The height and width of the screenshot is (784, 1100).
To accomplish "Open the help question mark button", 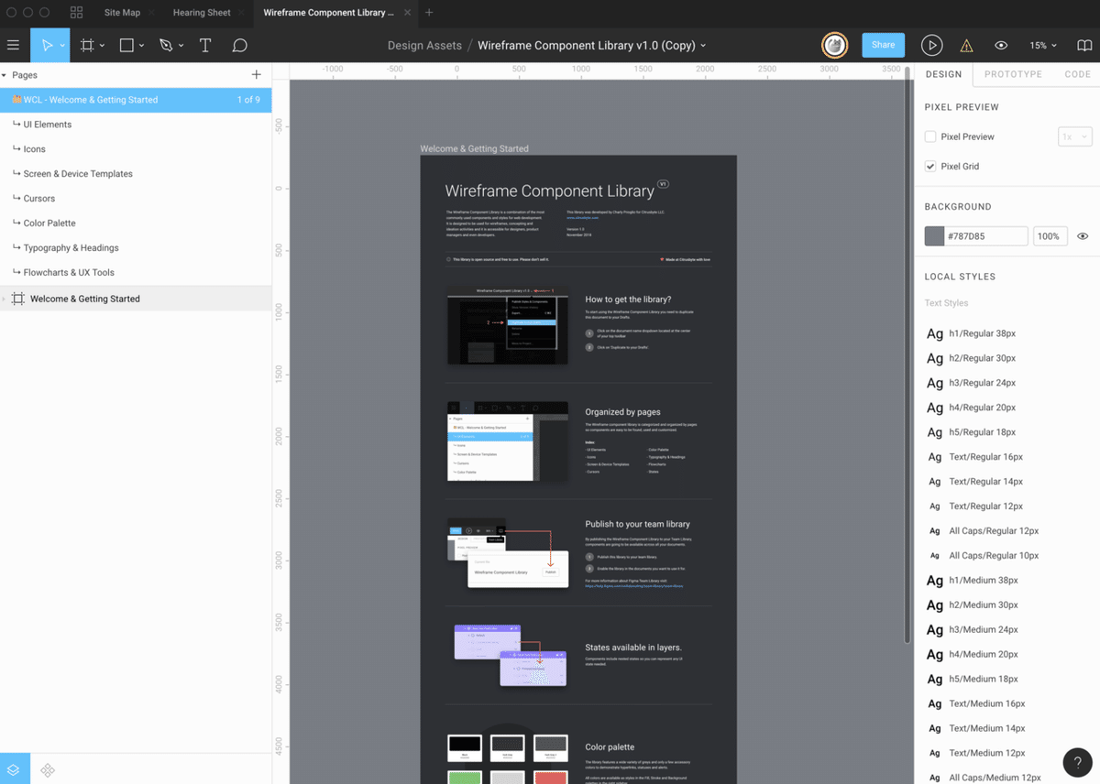I will 1077,762.
